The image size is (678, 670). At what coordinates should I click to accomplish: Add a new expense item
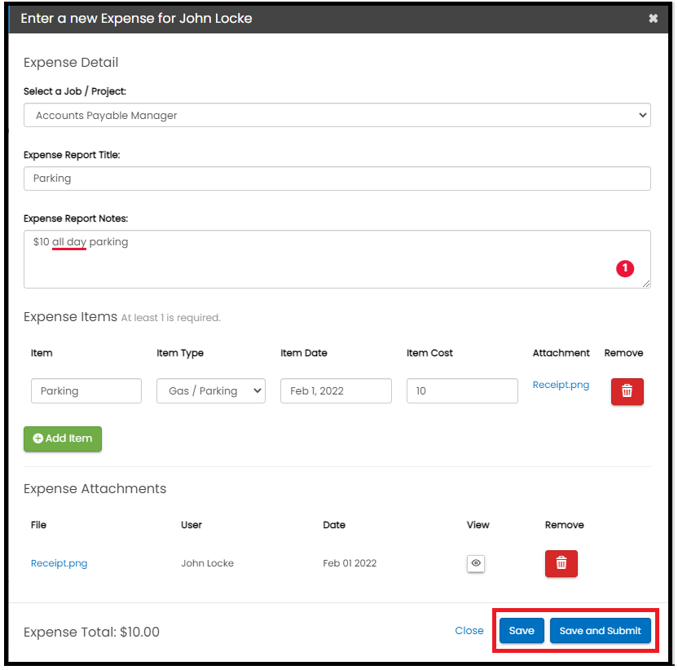[63, 439]
